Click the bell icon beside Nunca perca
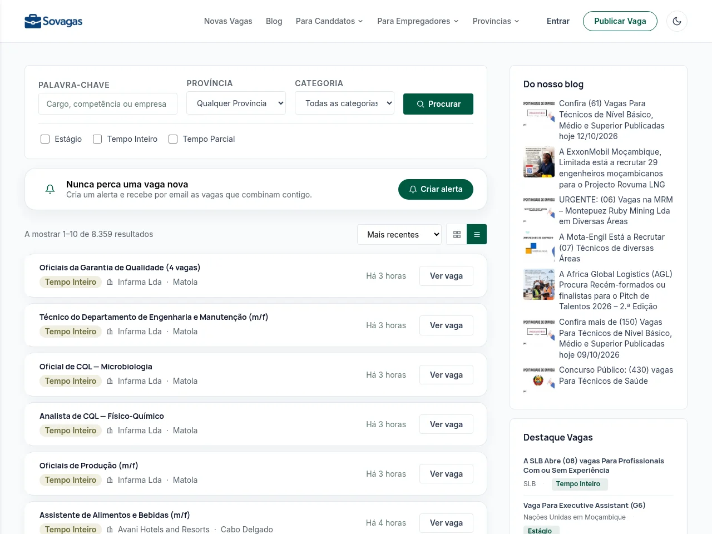This screenshot has height=534, width=712. (50, 189)
